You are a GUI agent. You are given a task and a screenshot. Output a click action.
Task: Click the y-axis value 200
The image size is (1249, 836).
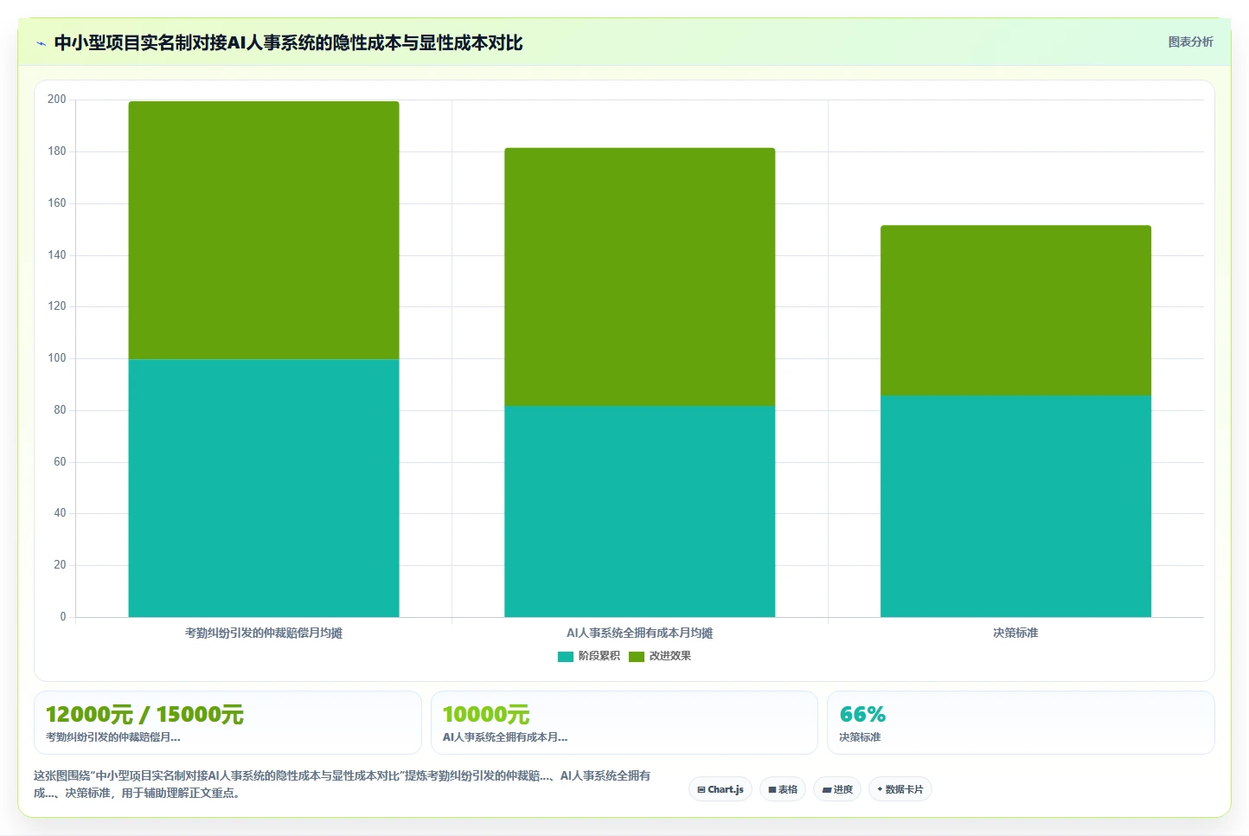click(x=57, y=100)
